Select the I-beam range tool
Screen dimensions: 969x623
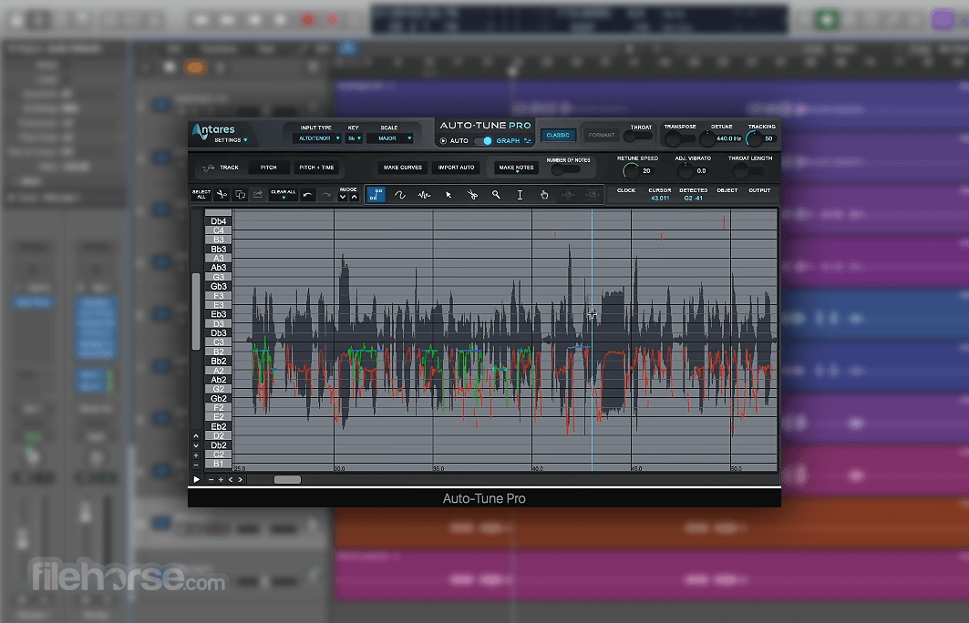point(520,195)
